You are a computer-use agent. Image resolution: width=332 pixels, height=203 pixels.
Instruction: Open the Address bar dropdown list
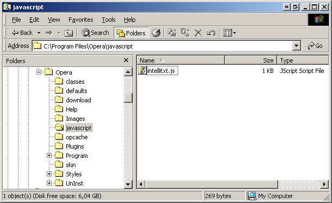point(297,46)
